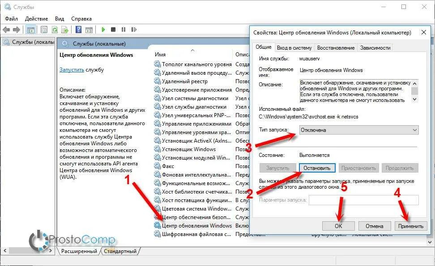
Task: Click the services list scroll-down arrow
Action: pyautogui.click(x=430, y=242)
